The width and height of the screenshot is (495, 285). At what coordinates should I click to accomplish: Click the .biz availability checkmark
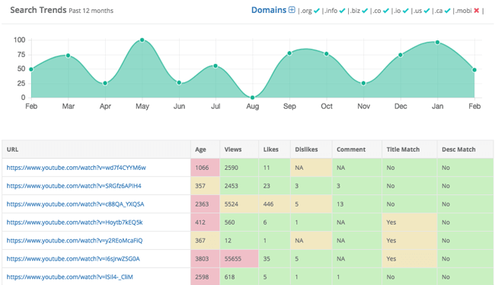[x=365, y=11]
